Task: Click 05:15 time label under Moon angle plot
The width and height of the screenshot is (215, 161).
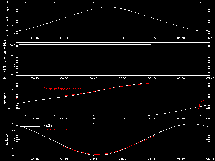Action: (152, 78)
